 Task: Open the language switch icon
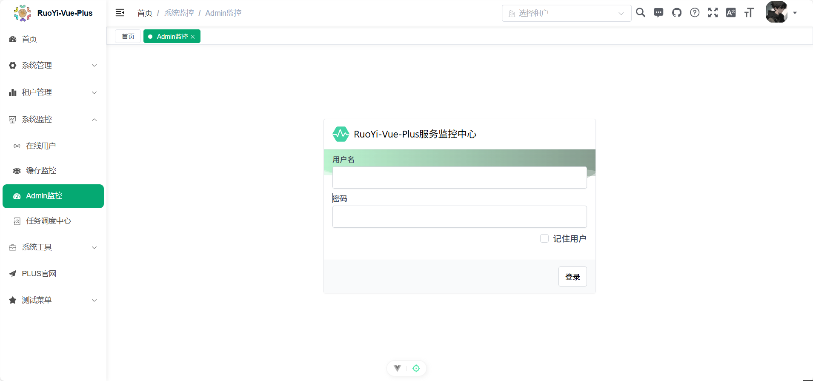[731, 13]
